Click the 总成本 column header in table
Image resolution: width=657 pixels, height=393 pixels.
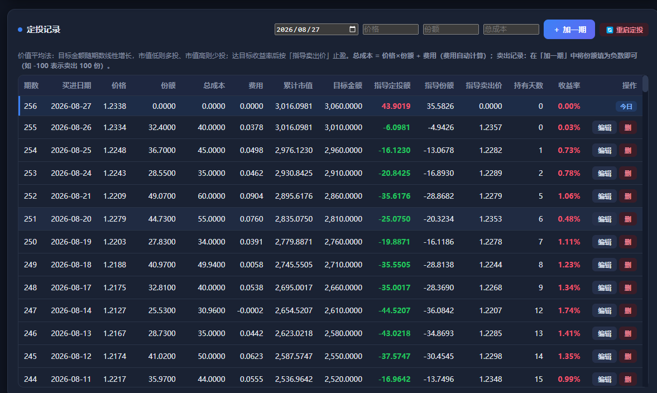click(x=214, y=85)
